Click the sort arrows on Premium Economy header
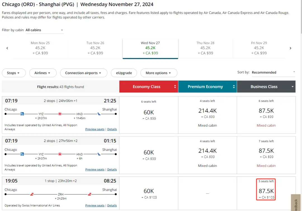 click(234, 87)
